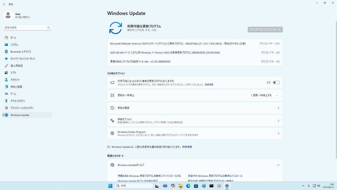Open File Explorer from the taskbar
Image resolution: width=337 pixels, height=190 pixels.
click(x=181, y=186)
